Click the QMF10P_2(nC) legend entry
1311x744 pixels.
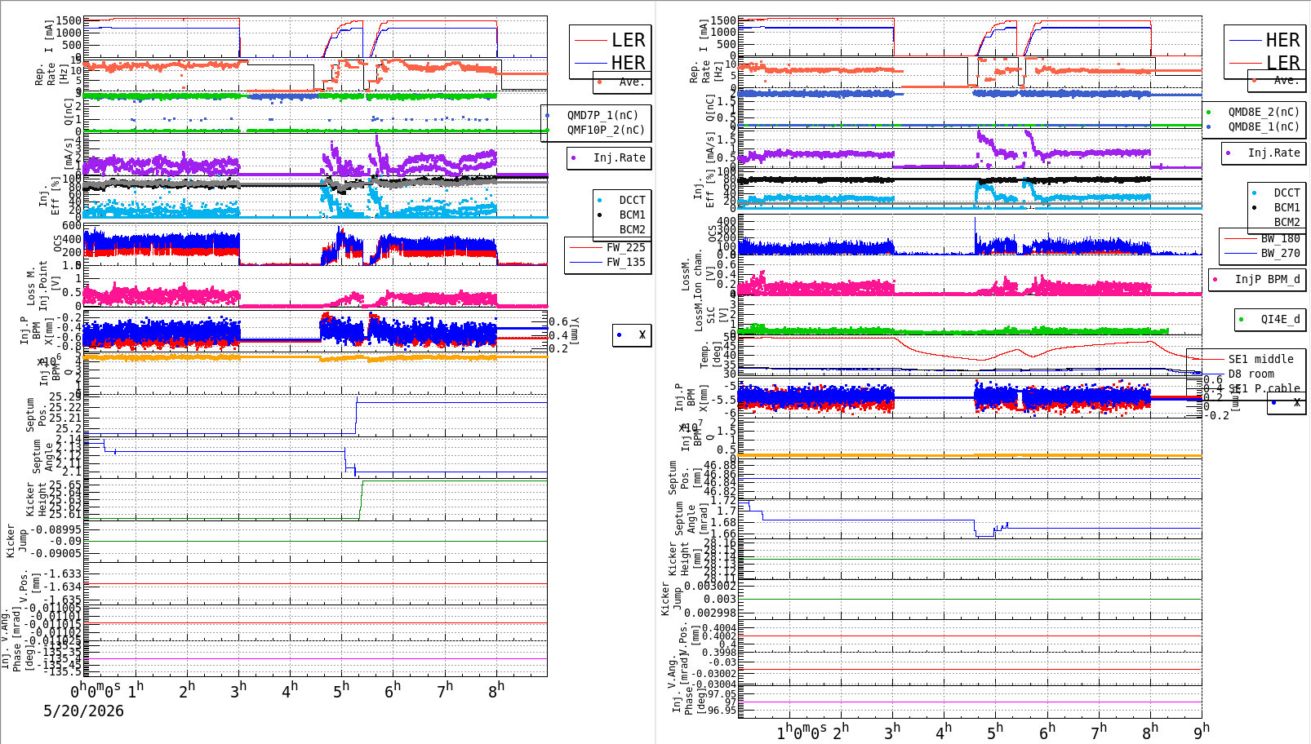[x=607, y=130]
